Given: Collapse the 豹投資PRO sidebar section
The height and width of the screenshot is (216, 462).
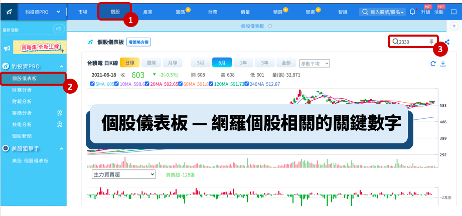Looking at the screenshot, I should pyautogui.click(x=62, y=67).
